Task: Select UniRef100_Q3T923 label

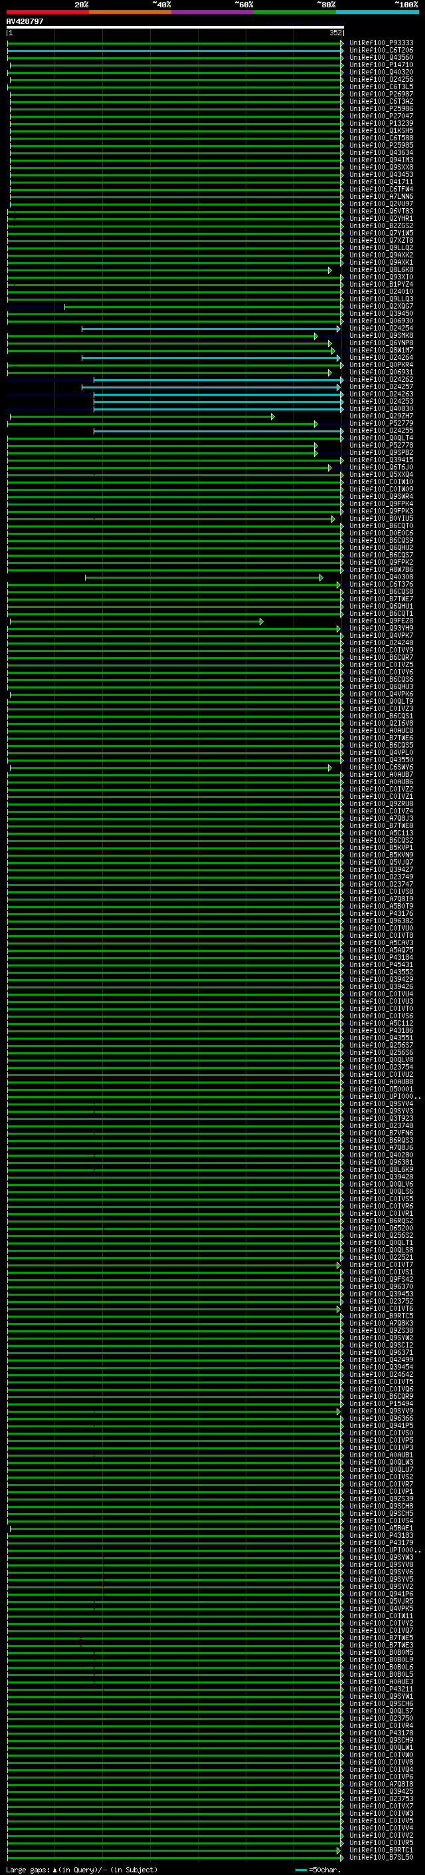Action: coord(381,1119)
